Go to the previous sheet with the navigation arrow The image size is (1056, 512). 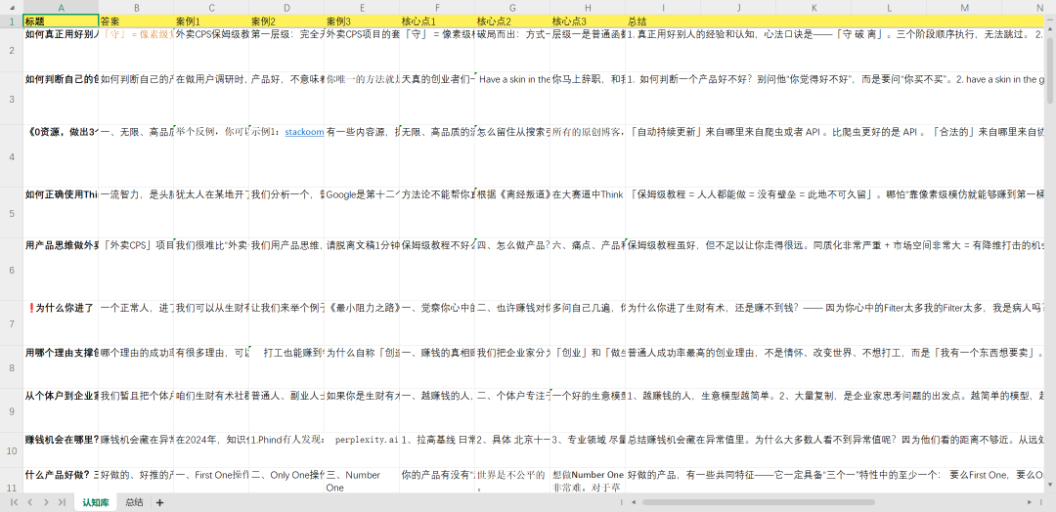(x=29, y=502)
